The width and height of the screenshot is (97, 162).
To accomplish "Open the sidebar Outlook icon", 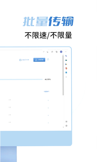I will click(x=66, y=73).
